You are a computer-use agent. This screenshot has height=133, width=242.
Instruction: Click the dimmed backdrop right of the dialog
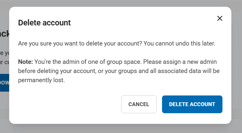(237, 65)
